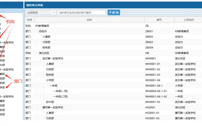Select the 总经办 department row name
The image size is (202, 126).
(x=43, y=31)
